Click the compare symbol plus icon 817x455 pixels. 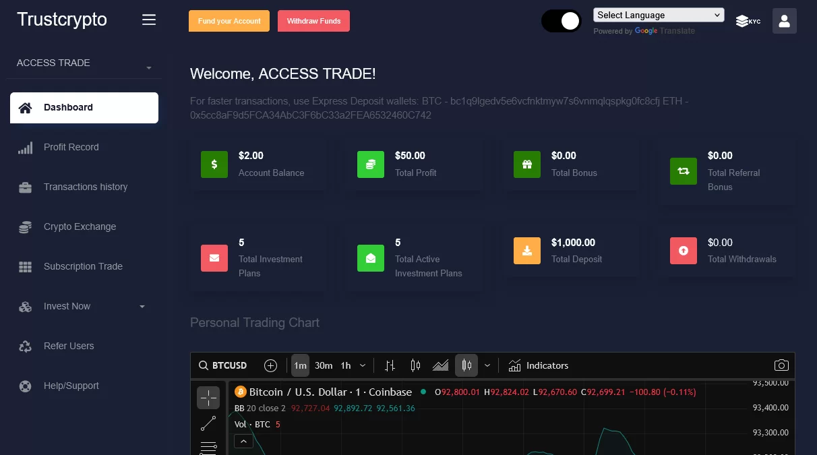[270, 365]
